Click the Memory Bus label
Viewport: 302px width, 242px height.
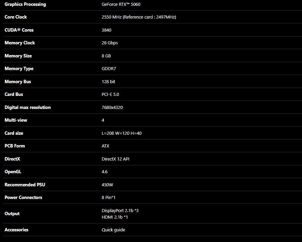[x=18, y=81]
